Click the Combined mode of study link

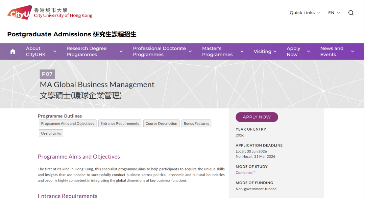tap(243, 172)
